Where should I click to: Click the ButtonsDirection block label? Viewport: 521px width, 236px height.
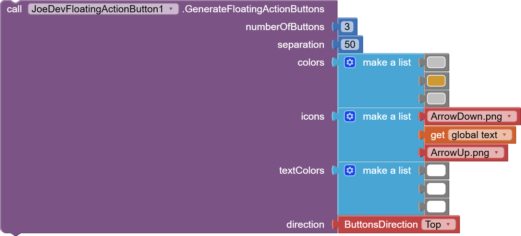click(381, 224)
